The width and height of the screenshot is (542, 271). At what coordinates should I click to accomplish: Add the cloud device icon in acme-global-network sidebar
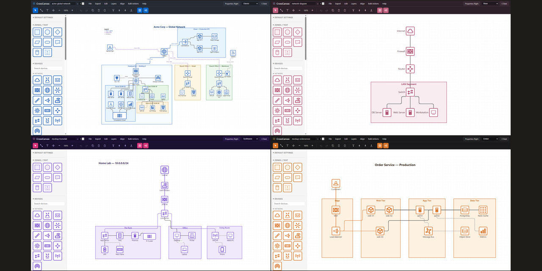(x=37, y=80)
